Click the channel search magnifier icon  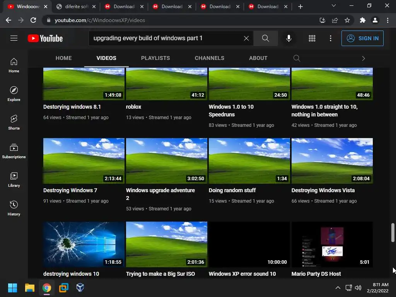(297, 58)
